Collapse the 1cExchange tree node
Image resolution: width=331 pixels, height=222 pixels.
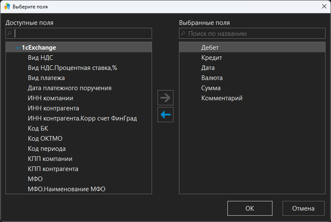point(17,48)
